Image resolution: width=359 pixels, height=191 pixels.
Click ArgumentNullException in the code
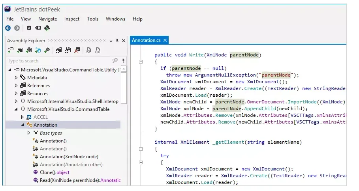[x=225, y=75]
